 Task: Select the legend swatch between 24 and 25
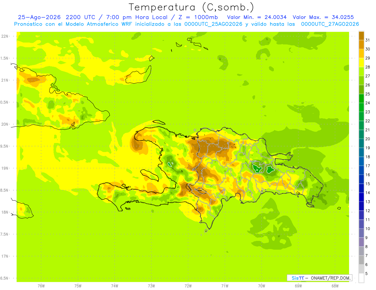(x=361, y=98)
